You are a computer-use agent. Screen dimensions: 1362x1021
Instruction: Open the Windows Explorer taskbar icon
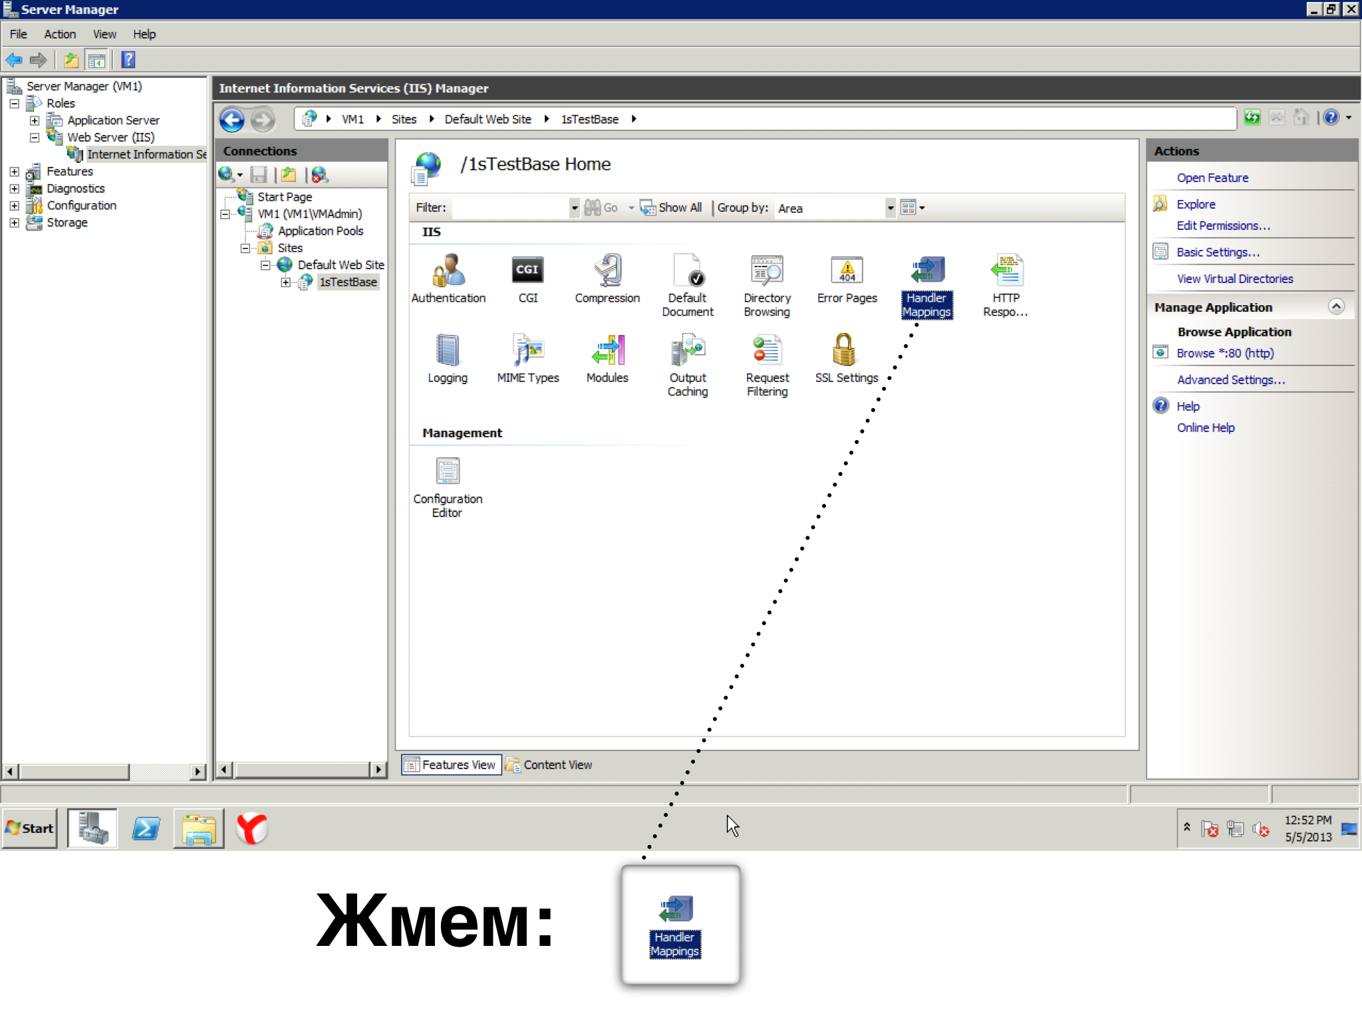[199, 828]
